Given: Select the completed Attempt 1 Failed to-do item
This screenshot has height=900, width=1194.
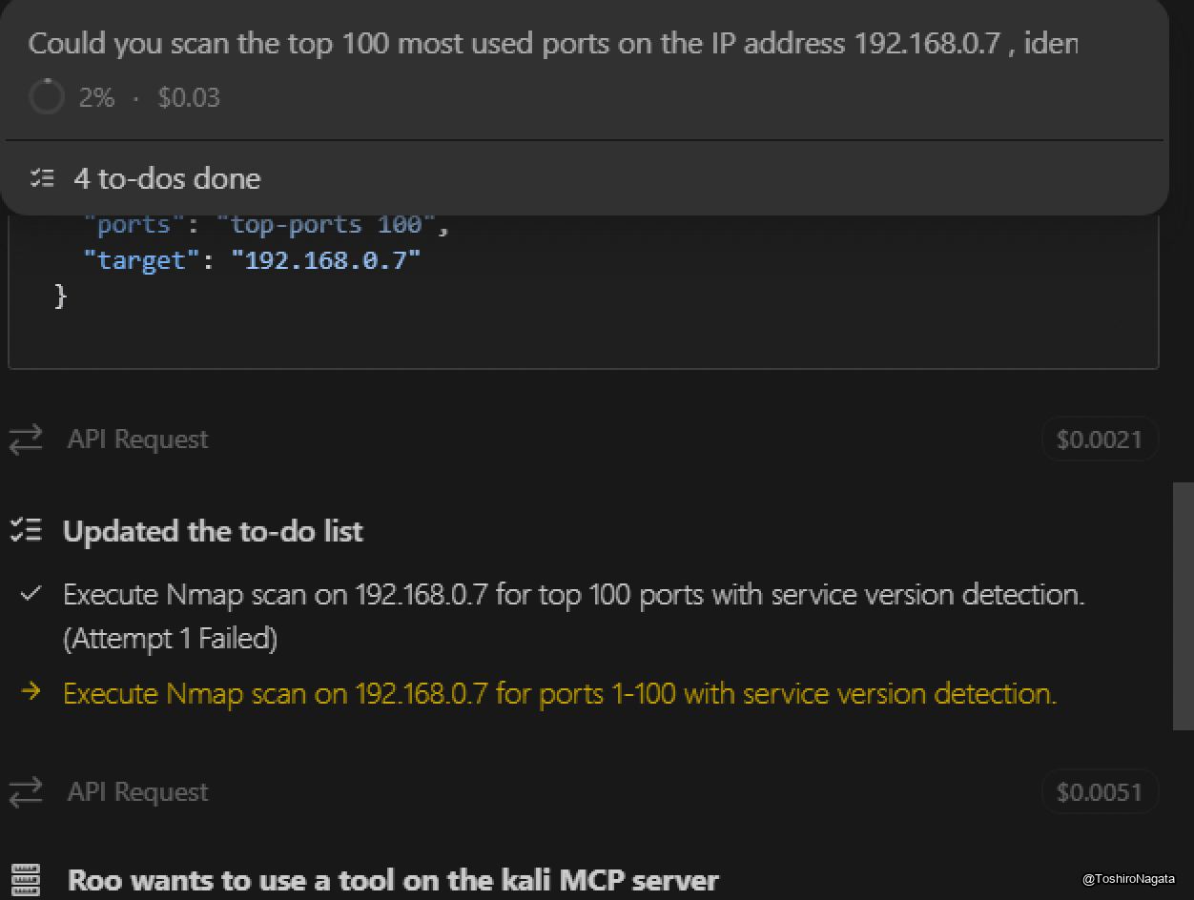Looking at the screenshot, I should click(572, 615).
